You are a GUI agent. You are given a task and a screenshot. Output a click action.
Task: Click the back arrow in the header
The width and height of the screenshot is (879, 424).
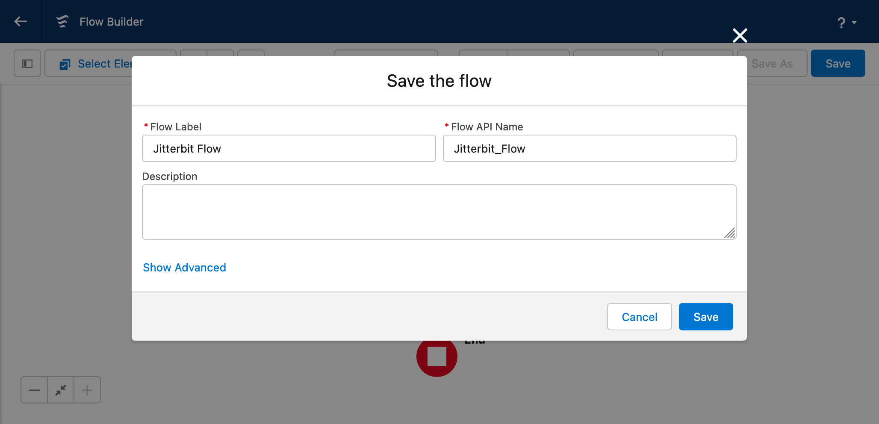tap(21, 21)
